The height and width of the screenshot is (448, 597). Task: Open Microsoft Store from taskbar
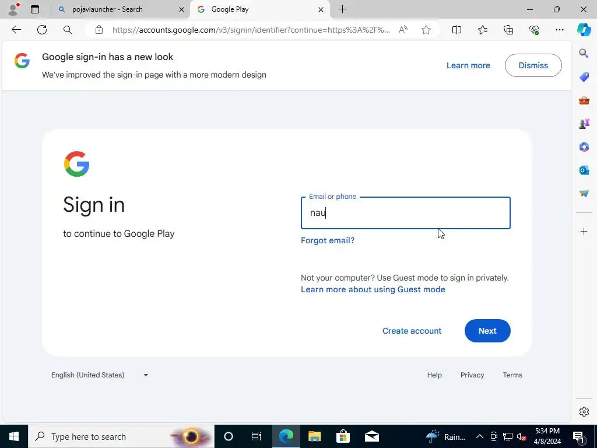point(343,436)
